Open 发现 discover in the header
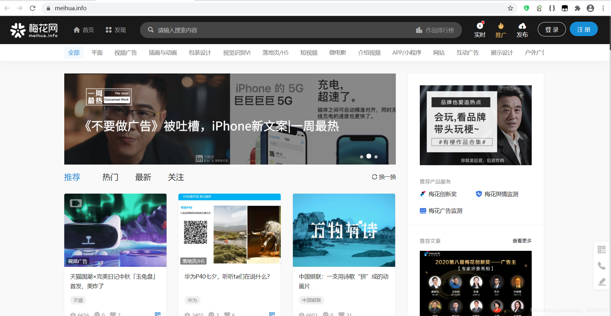The image size is (611, 316). point(116,30)
